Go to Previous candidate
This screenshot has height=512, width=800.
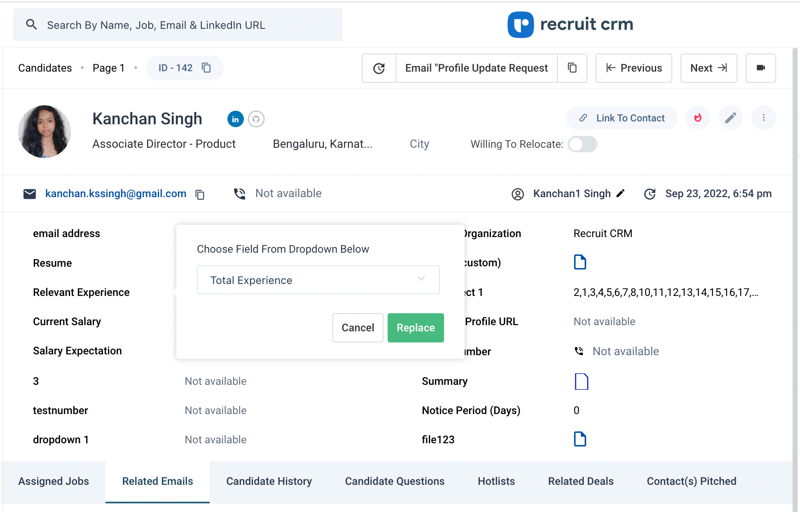click(x=634, y=68)
